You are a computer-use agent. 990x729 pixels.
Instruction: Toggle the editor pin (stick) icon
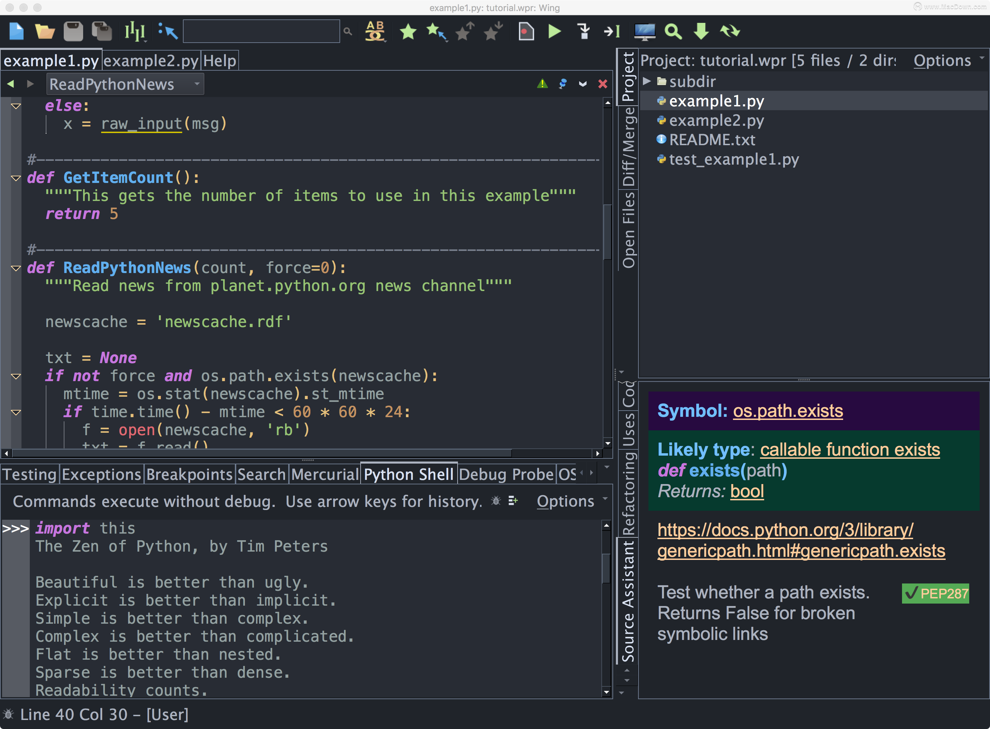pyautogui.click(x=563, y=84)
